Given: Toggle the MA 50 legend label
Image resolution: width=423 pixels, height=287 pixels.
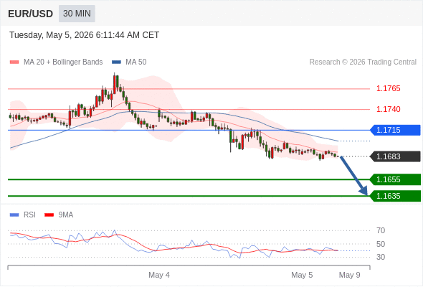Looking at the screenshot, I should pyautogui.click(x=136, y=62).
